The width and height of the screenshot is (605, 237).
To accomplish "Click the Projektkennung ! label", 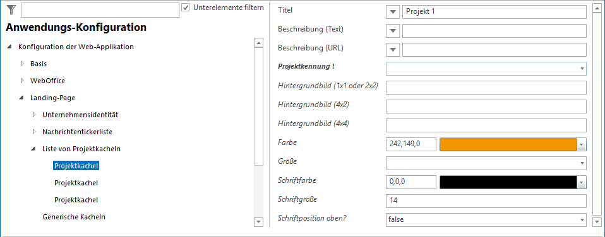I will pyautogui.click(x=306, y=66).
